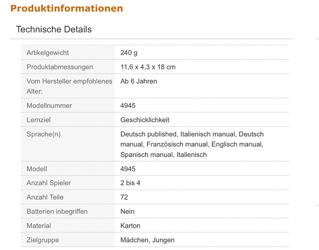Select the Mädchen, Jungen Zielgruppe value
The image size is (319, 250).
[147, 240]
